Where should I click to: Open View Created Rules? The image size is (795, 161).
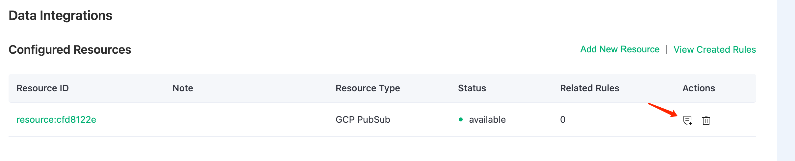pyautogui.click(x=714, y=49)
